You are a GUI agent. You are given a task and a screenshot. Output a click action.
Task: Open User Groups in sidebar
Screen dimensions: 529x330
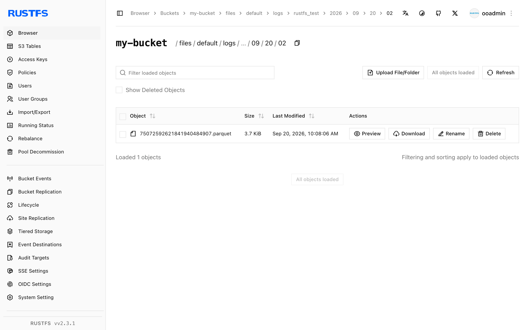pyautogui.click(x=52, y=99)
